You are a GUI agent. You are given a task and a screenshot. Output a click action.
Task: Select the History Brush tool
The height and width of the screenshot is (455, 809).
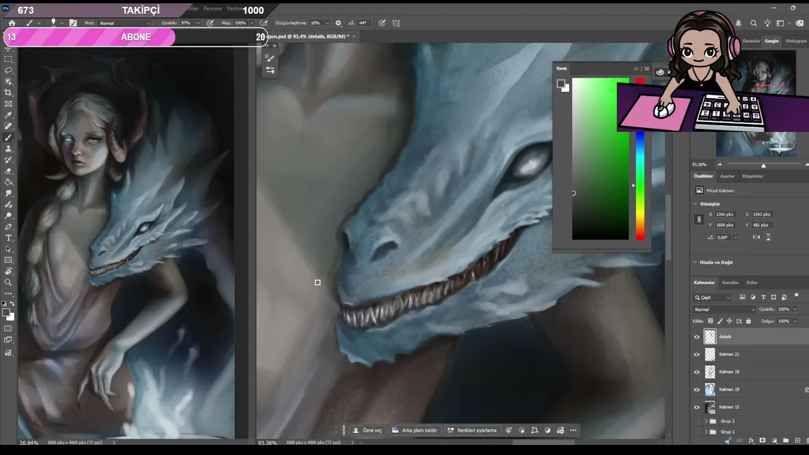[8, 160]
